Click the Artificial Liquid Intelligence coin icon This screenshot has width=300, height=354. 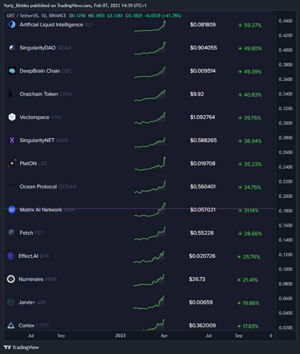tap(12, 25)
